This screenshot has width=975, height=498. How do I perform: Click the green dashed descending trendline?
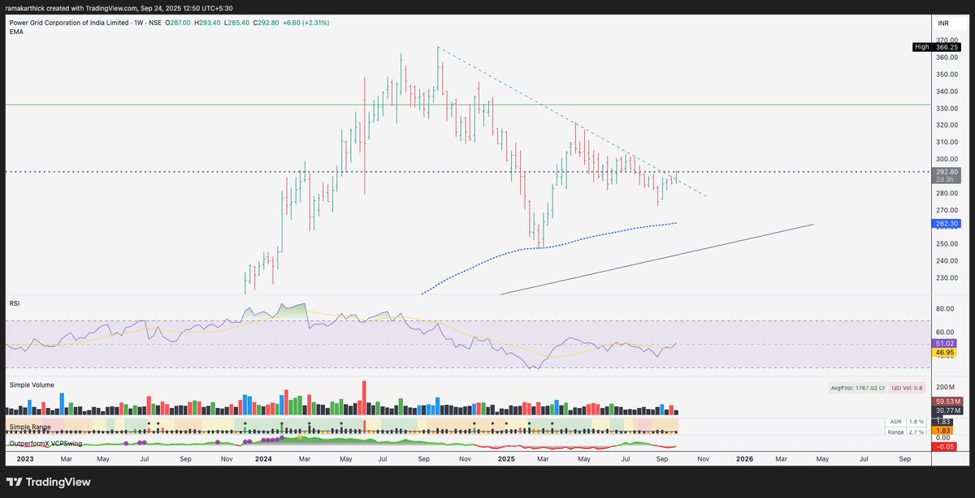572,122
